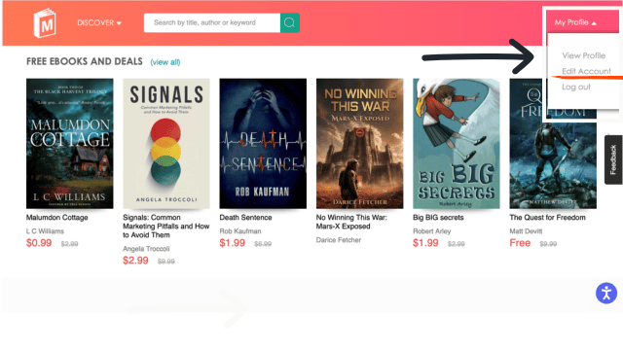Screen dimensions: 623x350
Task: Open the accessibility options icon
Action: (605, 294)
